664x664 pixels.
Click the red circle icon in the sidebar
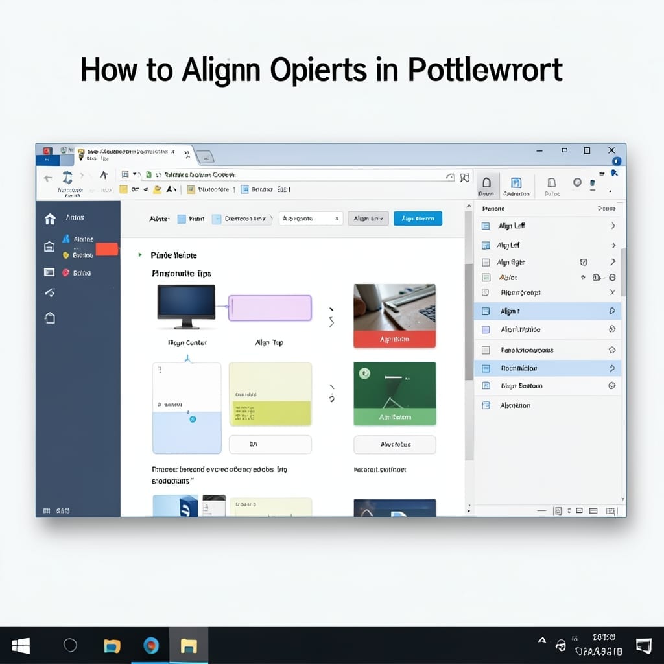pos(66,273)
